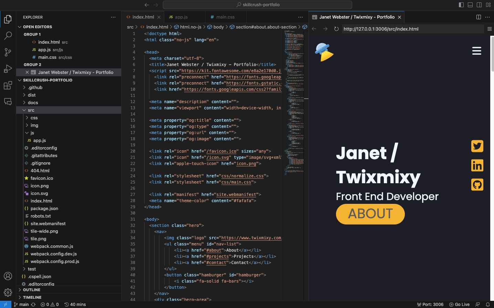Click Go Live in status bar
Image resolution: width=494 pixels, height=308 pixels.
pyautogui.click(x=460, y=305)
